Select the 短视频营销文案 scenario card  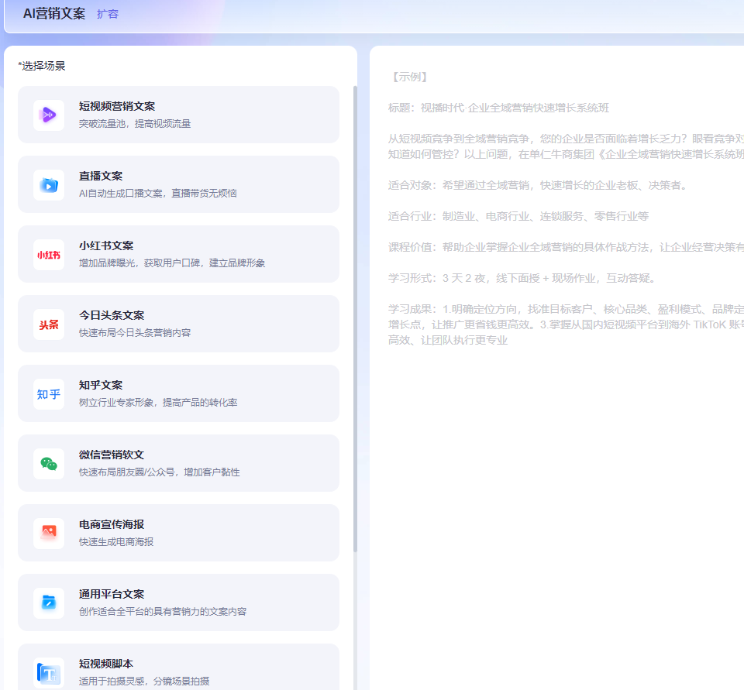178,114
